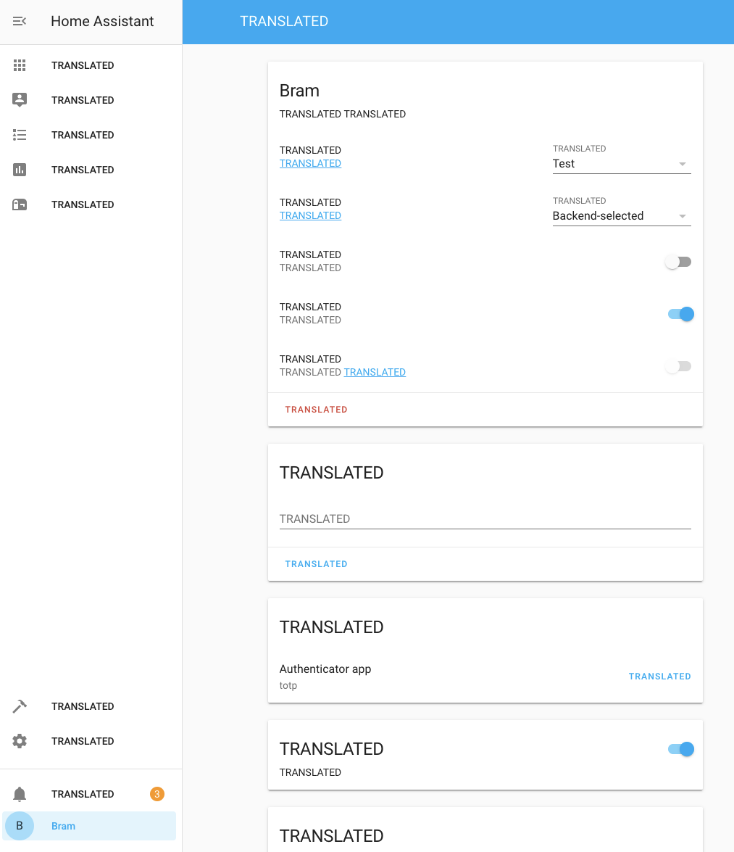This screenshot has width=734, height=852.
Task: Click the notifications bell icon
Action: [x=19, y=793]
